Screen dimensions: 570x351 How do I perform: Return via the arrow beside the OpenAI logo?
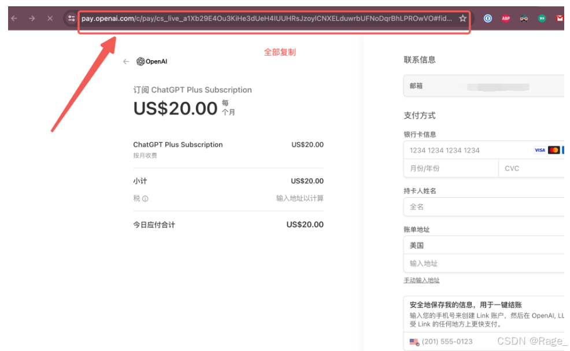click(x=126, y=61)
